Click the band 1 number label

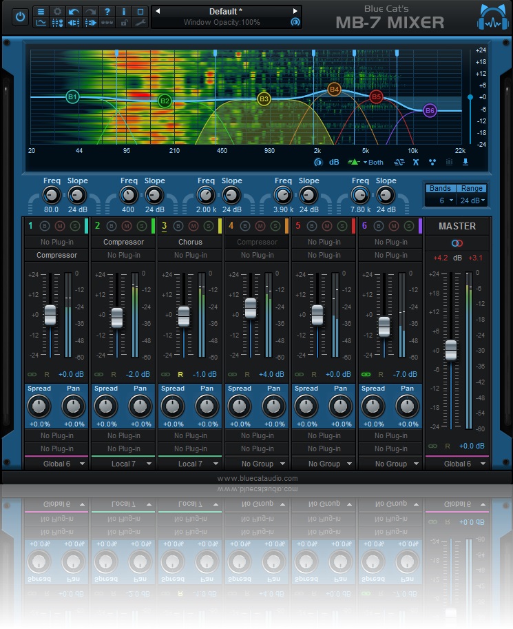pyautogui.click(x=30, y=226)
